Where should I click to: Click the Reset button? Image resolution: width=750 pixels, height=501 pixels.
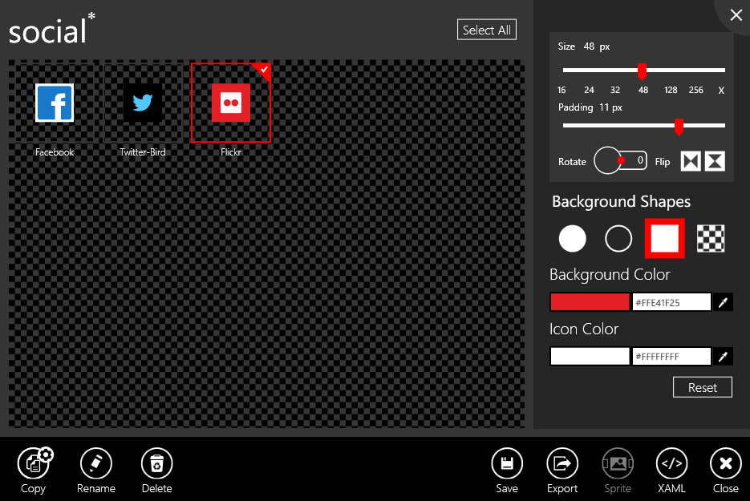[x=702, y=387]
